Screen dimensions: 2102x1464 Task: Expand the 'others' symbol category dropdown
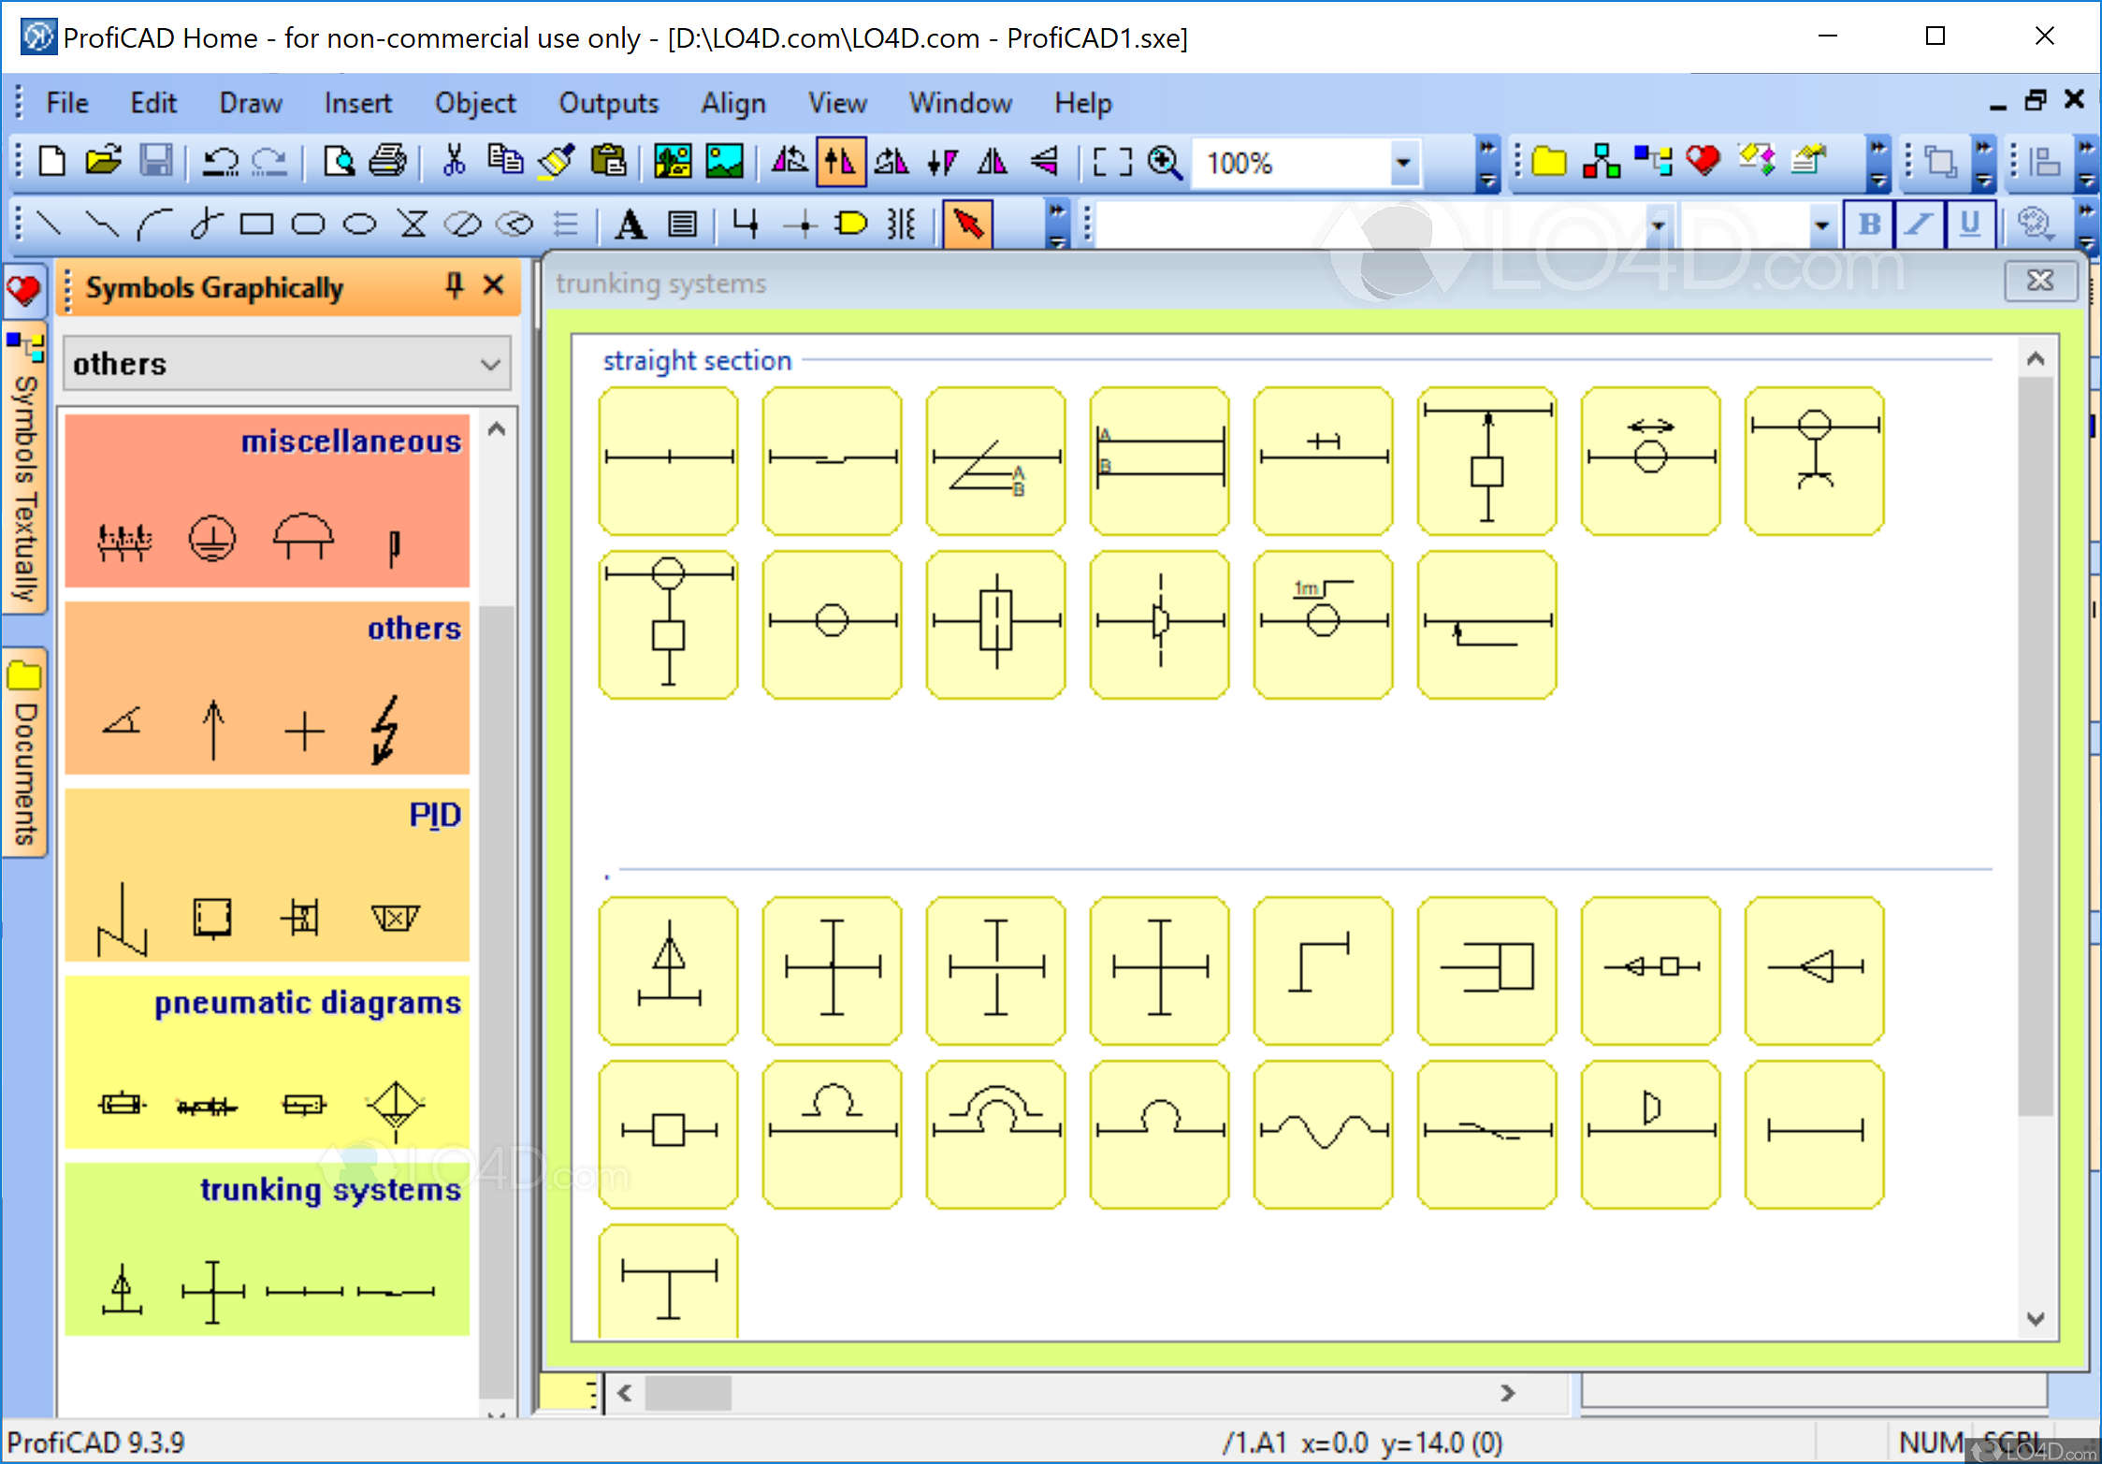pyautogui.click(x=490, y=364)
